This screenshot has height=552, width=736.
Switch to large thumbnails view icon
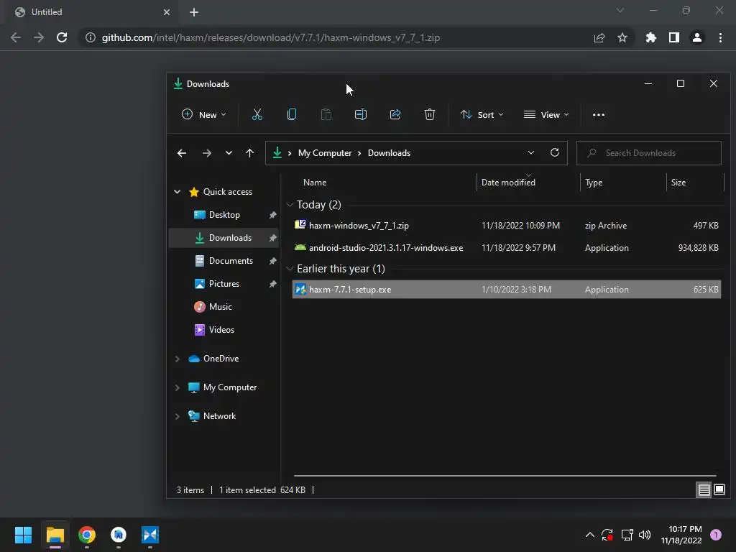click(719, 490)
